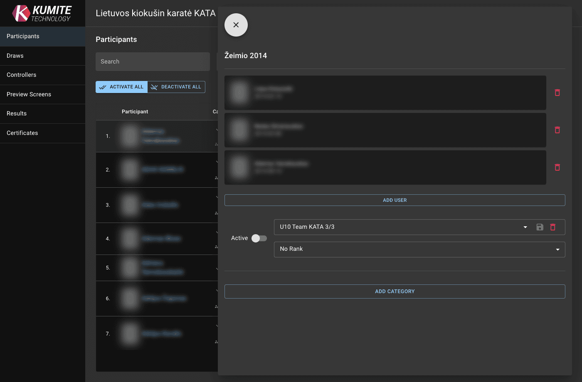The image size is (582, 382).
Task: Delete the U10 Team KATA category assignment
Action: tap(553, 227)
